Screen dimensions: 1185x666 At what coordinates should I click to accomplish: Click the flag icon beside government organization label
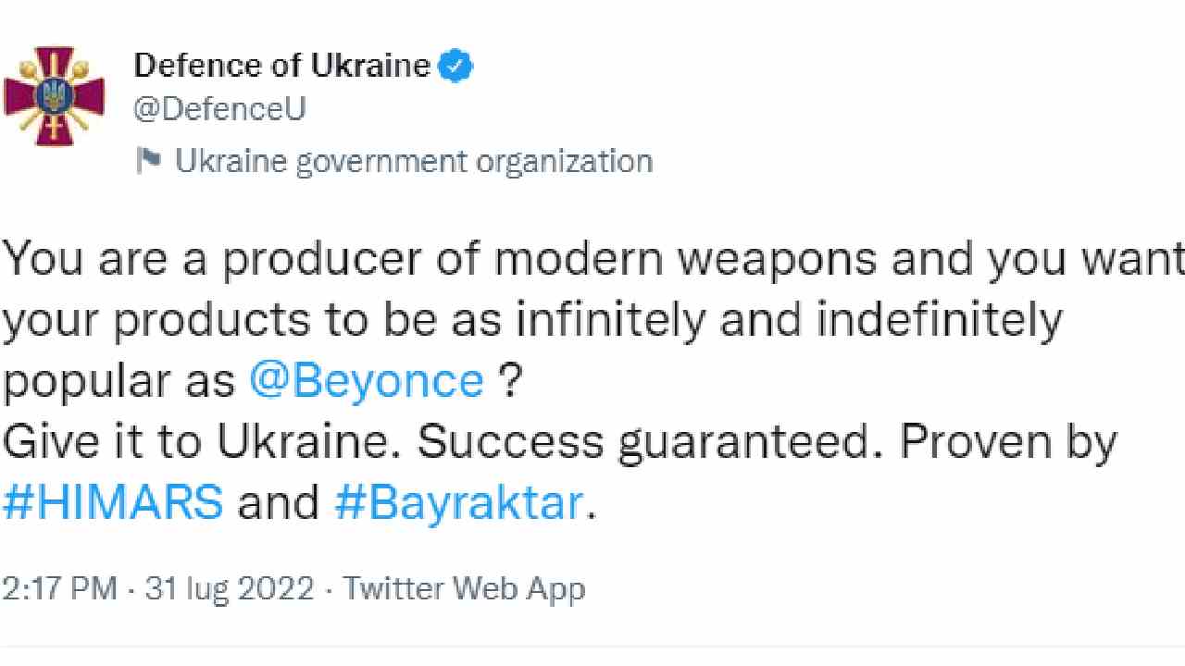tap(148, 161)
